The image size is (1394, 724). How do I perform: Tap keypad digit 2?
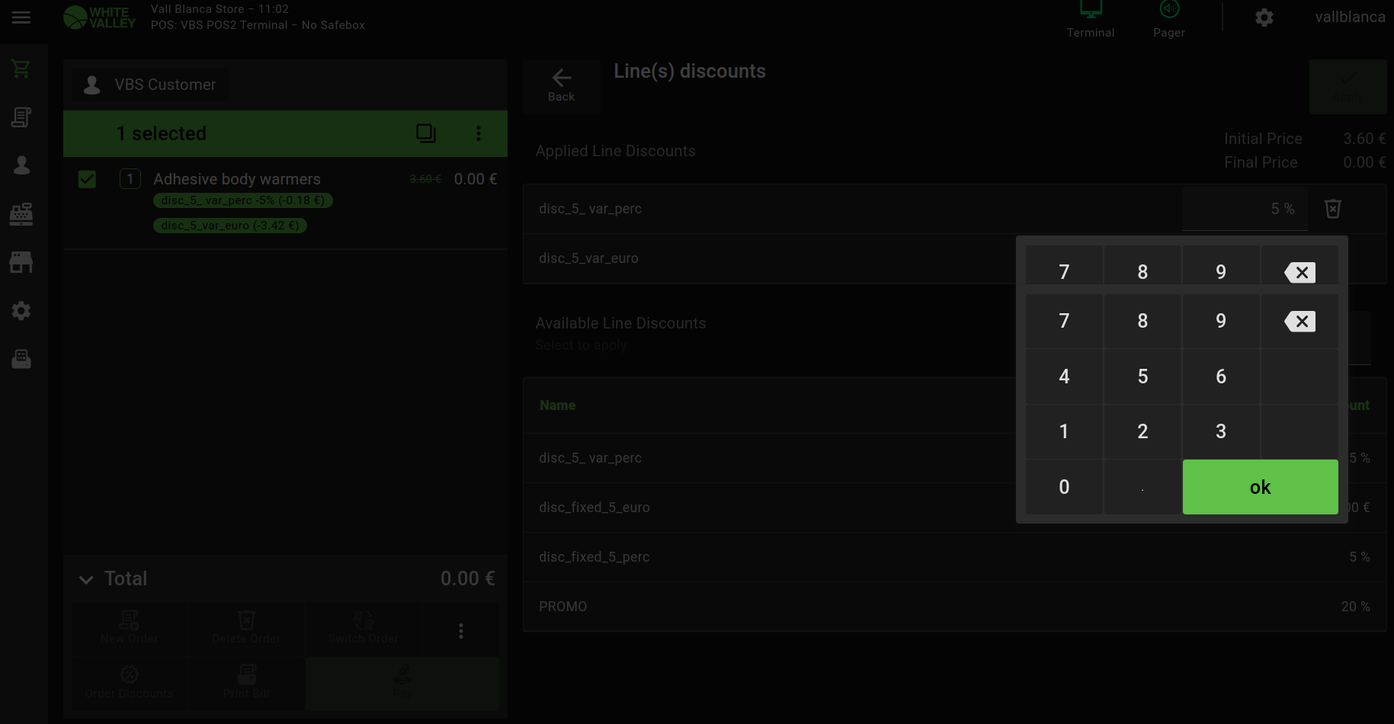tap(1142, 431)
